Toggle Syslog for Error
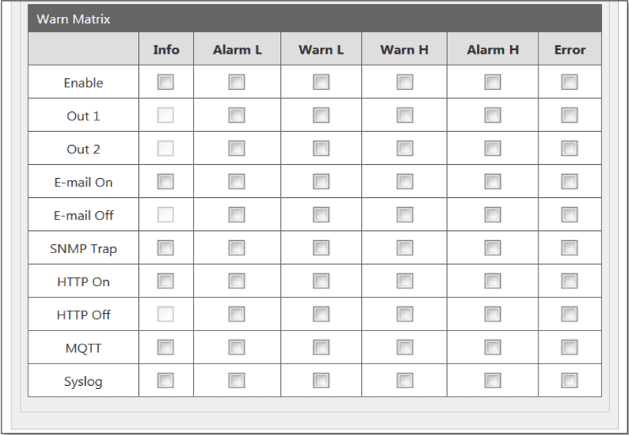The image size is (629, 435). [569, 381]
